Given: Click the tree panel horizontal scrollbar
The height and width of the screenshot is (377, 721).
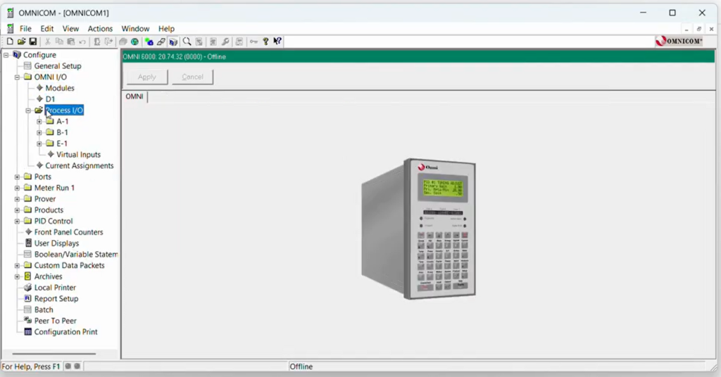Looking at the screenshot, I should (54, 354).
